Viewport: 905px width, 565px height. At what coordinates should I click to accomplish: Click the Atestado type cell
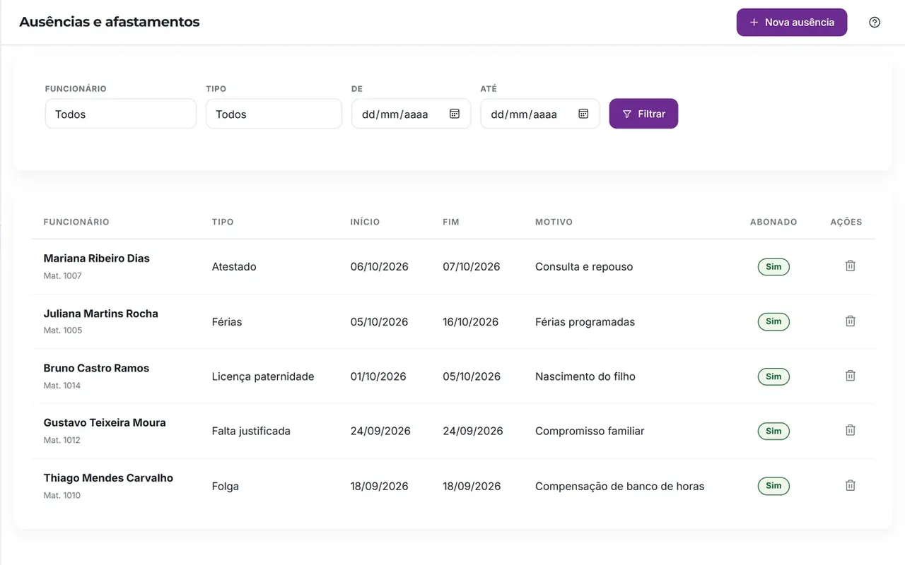pos(234,267)
